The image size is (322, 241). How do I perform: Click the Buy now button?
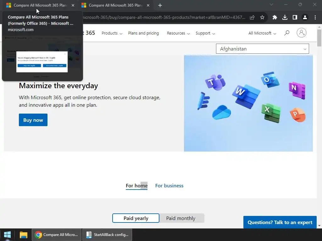33,120
